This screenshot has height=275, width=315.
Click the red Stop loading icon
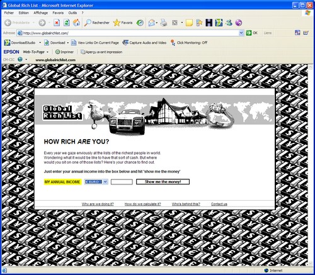pyautogui.click(x=57, y=23)
